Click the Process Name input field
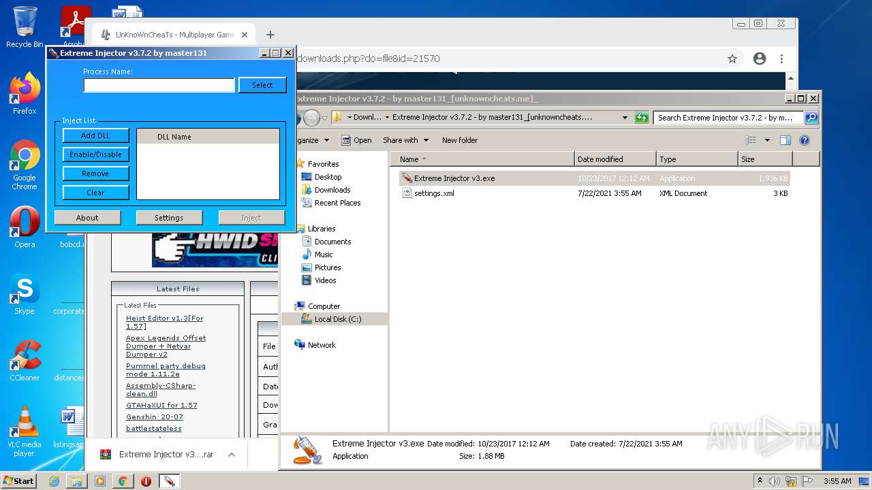872x490 pixels. click(159, 85)
